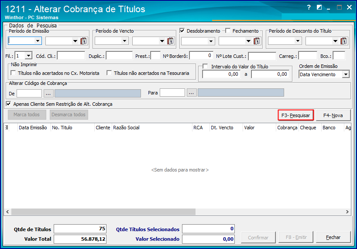Expand the Período de Emissão end date dropdown
The width and height of the screenshot is (357, 249).
point(75,41)
